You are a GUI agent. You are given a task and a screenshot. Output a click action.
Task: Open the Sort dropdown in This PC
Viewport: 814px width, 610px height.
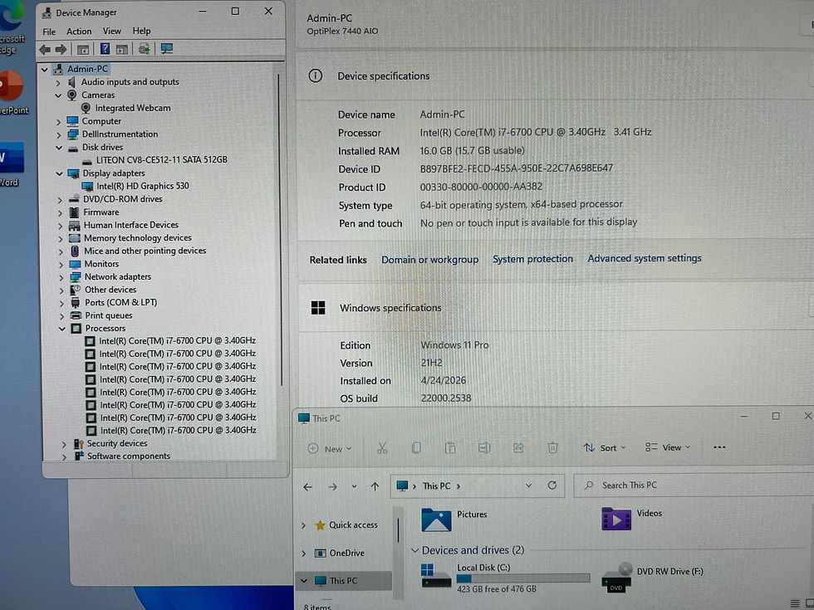pyautogui.click(x=605, y=447)
